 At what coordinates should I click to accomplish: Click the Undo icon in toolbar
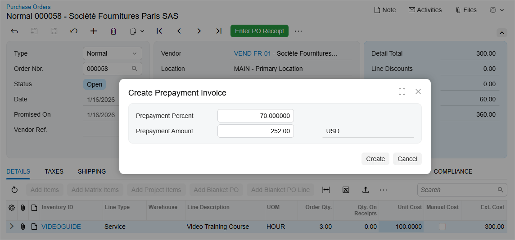pos(74,31)
